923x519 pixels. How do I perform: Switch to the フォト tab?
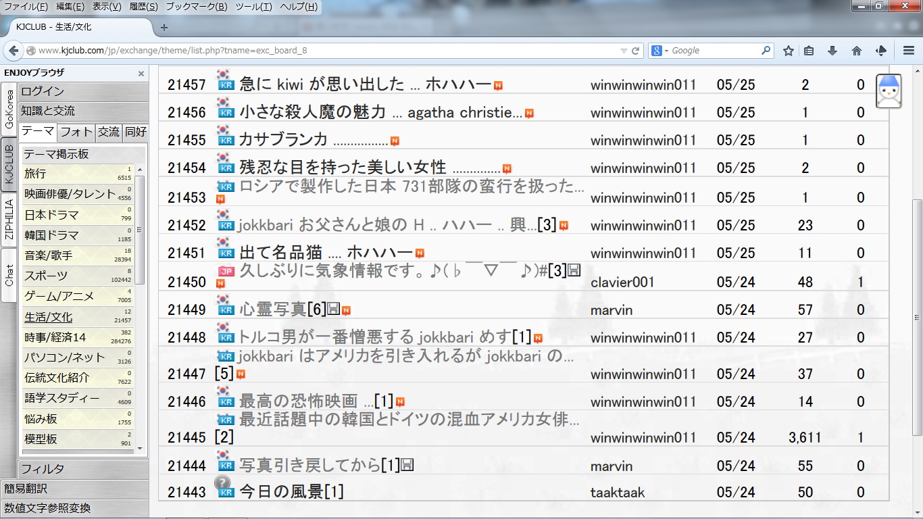tap(76, 132)
